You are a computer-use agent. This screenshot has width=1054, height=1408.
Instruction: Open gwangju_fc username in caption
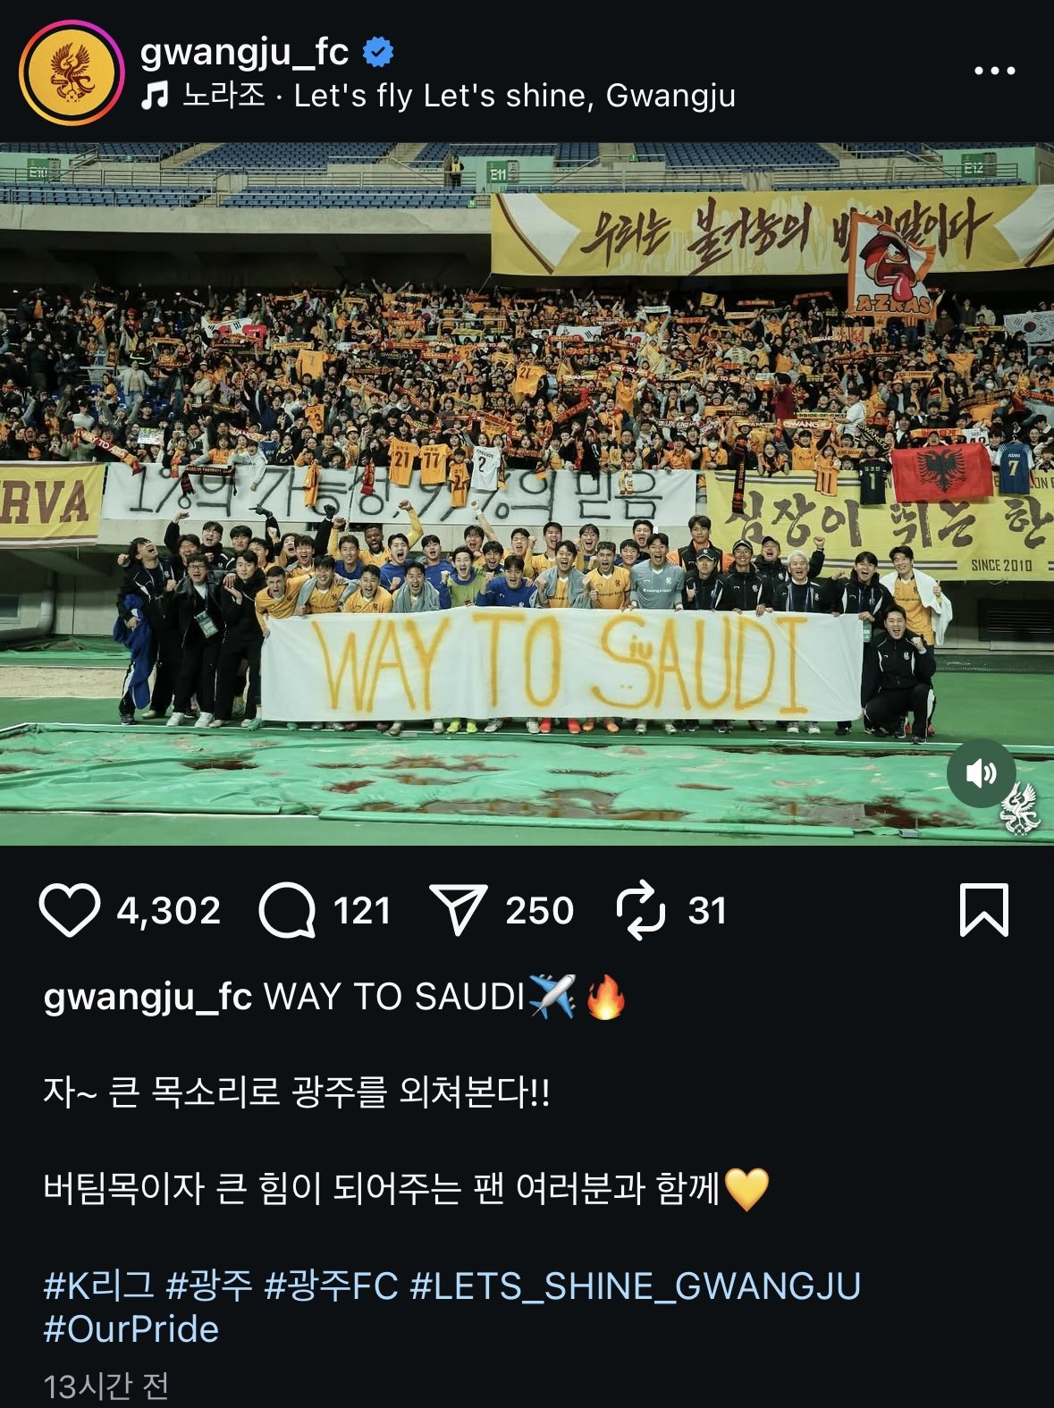pyautogui.click(x=148, y=997)
